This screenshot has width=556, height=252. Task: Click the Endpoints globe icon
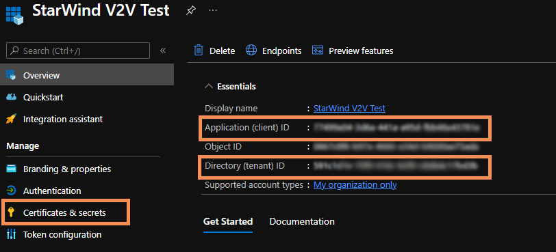point(251,50)
